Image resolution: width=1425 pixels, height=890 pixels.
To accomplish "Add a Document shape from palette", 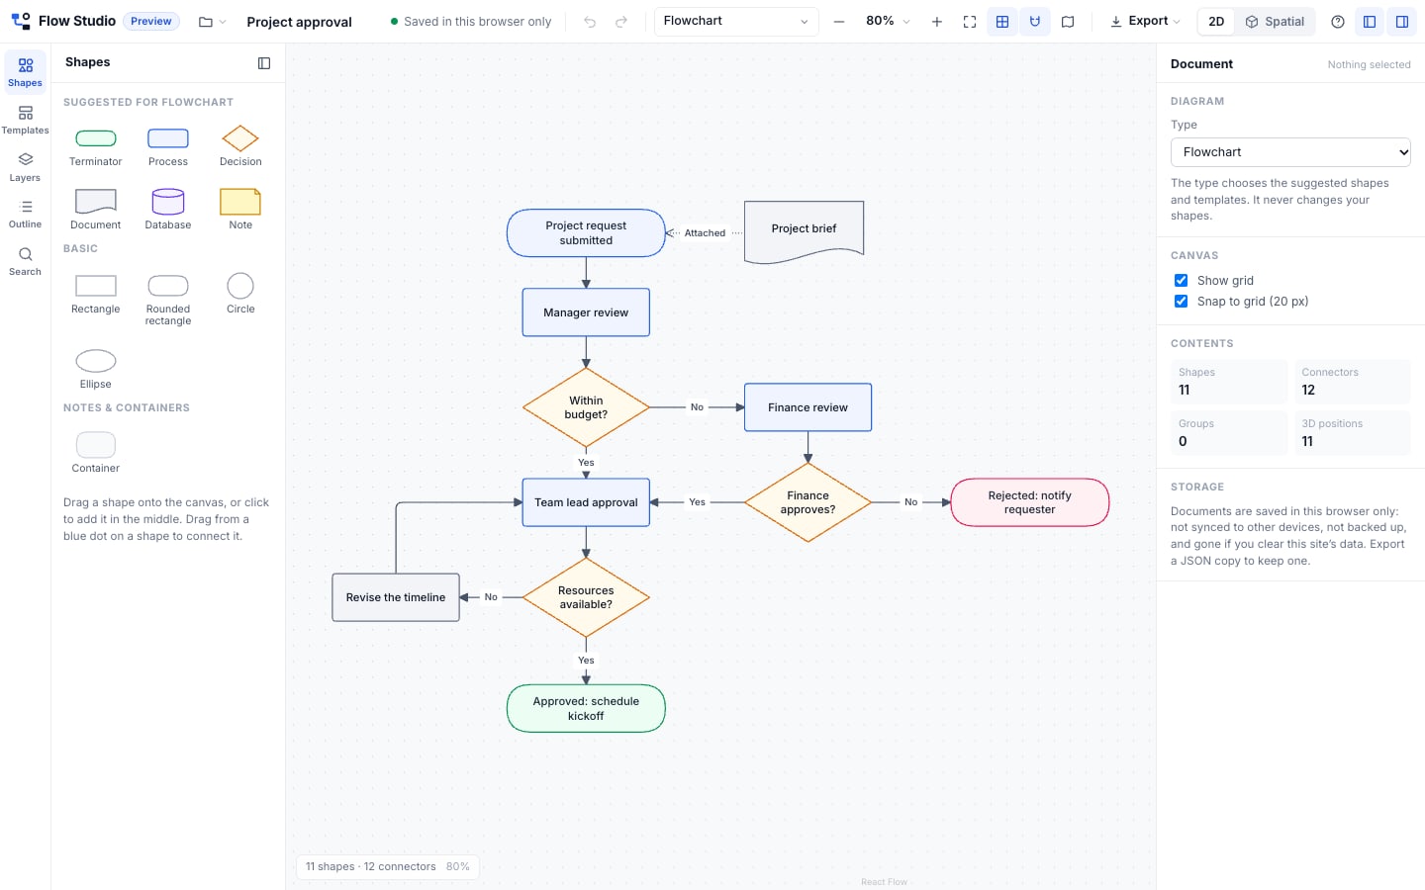I will tap(96, 210).
